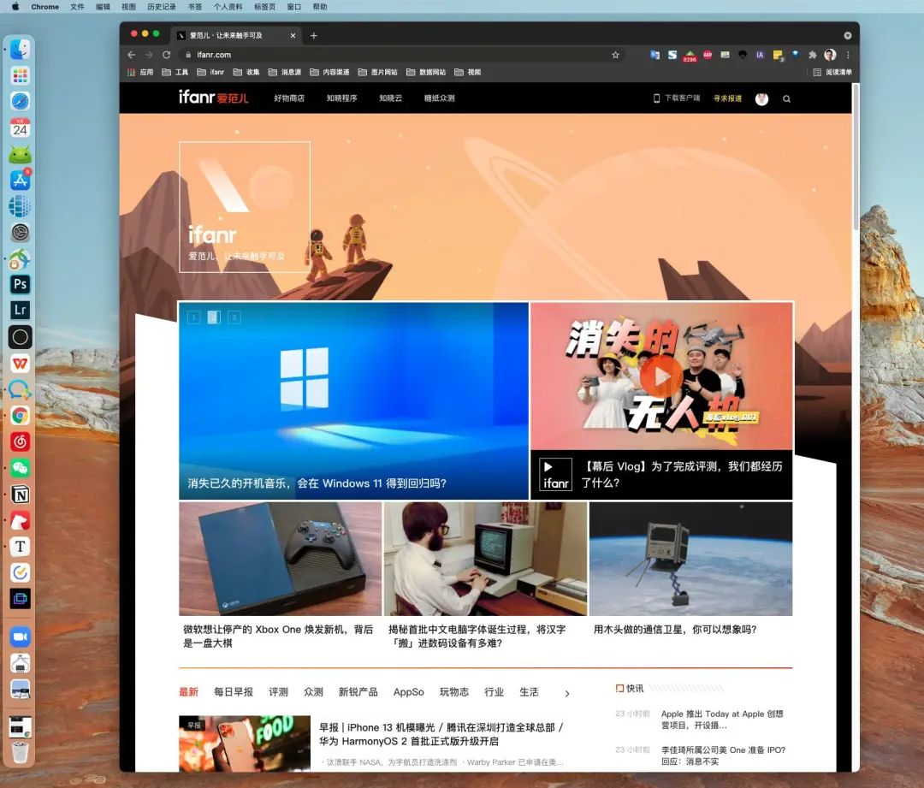The height and width of the screenshot is (788, 924).
Task: Reload the ifanr.com page
Action: pyautogui.click(x=167, y=55)
